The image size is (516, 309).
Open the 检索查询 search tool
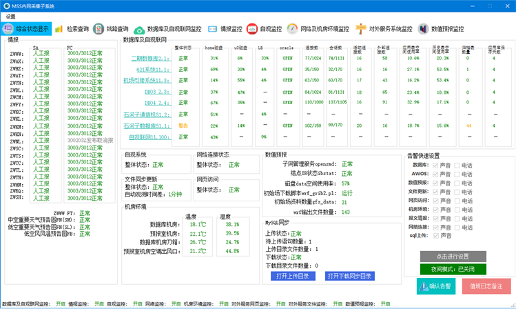72,29
